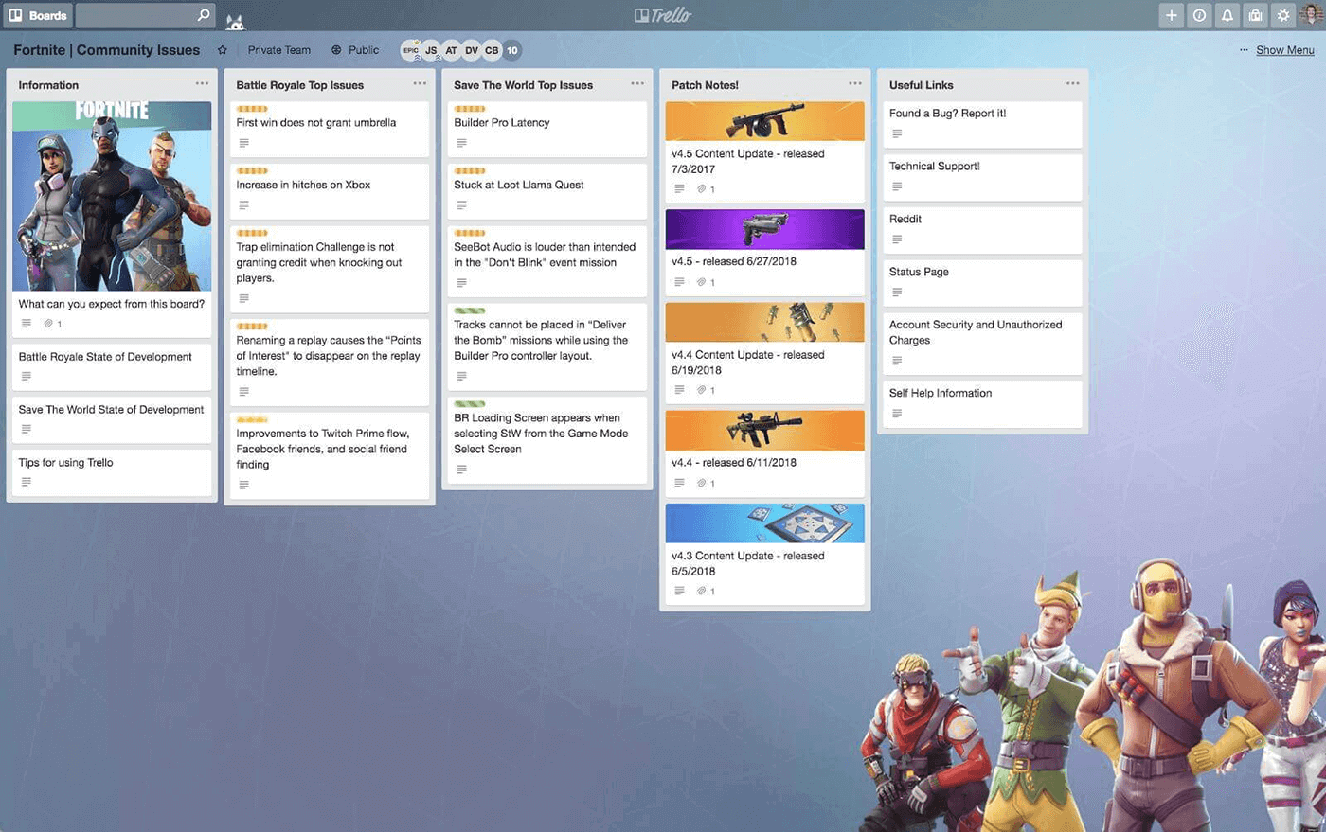Viewport: 1326px width, 832px height.
Task: Open SeeBot Audio is louder card
Action: pyautogui.click(x=547, y=261)
